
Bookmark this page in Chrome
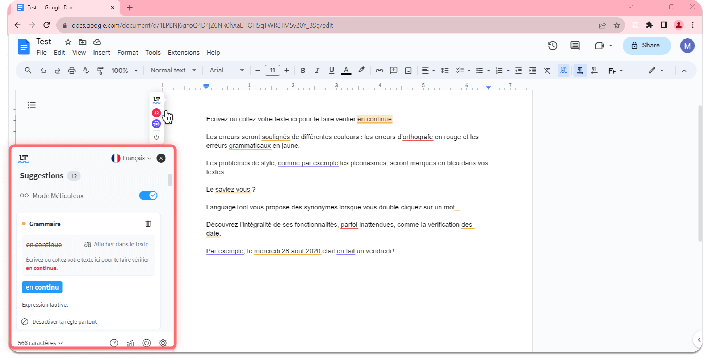click(617, 25)
